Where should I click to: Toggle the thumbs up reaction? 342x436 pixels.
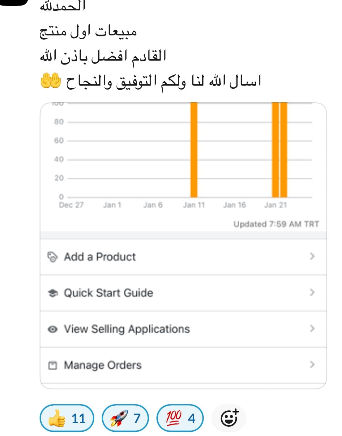pos(67,418)
